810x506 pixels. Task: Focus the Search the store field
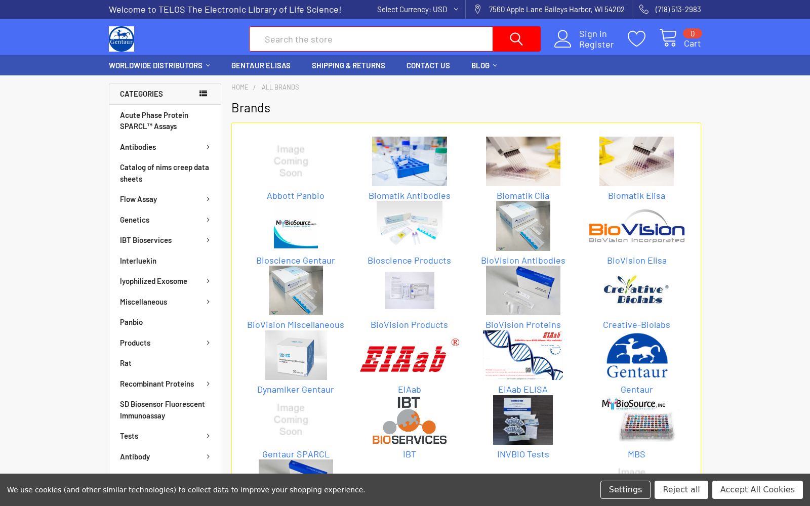click(x=371, y=39)
